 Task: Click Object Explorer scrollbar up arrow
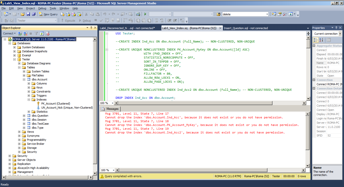(x=95, y=39)
